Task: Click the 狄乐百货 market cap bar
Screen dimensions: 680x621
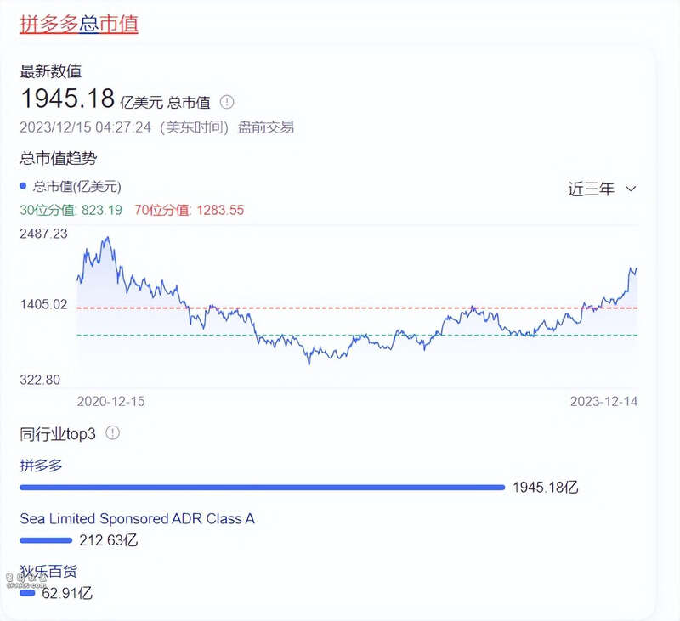Action: click(x=27, y=593)
